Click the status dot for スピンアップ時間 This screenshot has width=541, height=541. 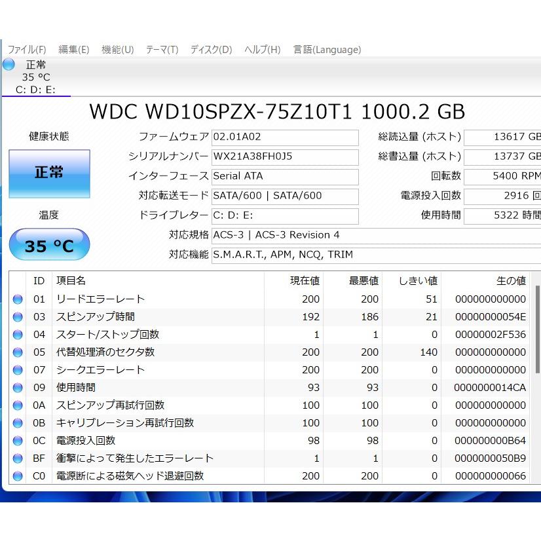18,317
